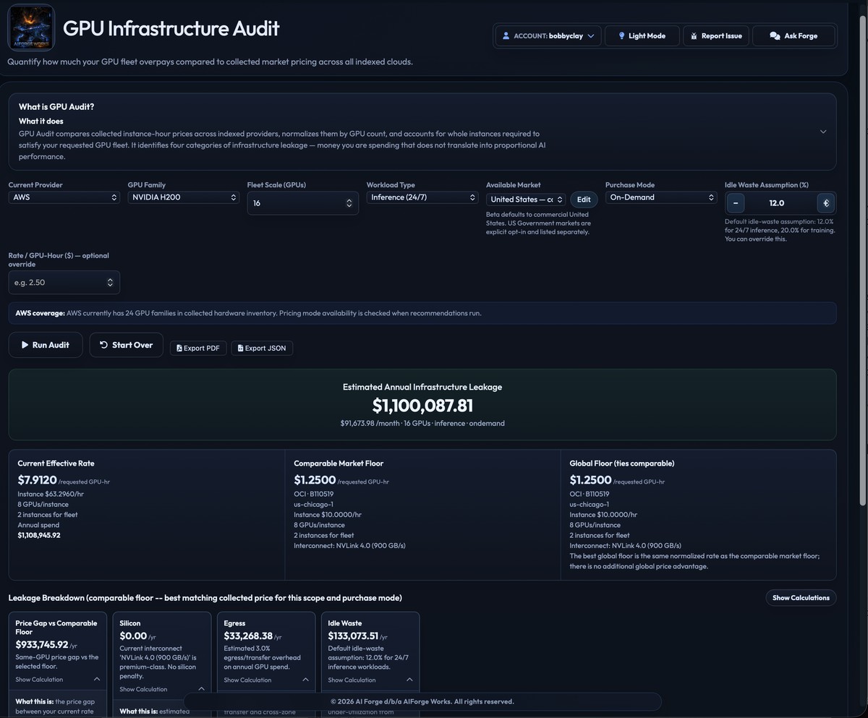
Task: Click the Fleet Scale (GPUs) field showing 16
Action: [x=303, y=203]
